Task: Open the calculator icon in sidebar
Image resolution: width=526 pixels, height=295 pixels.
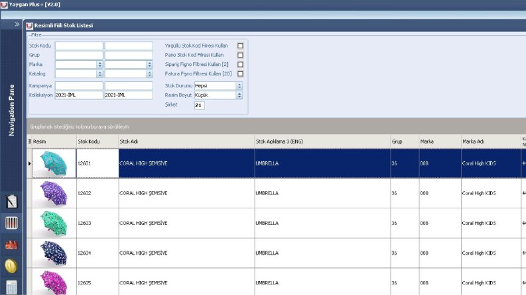Action: pos(11,288)
